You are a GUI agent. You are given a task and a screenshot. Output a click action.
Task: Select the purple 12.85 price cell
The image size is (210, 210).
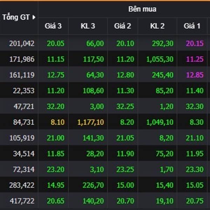195,75
